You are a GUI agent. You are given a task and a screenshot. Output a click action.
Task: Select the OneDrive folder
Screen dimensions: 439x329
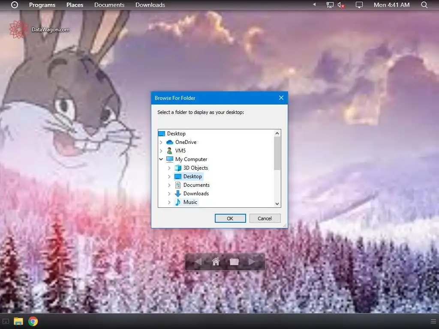click(x=186, y=142)
